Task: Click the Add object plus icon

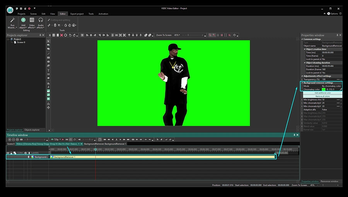Action: [x=23, y=20]
